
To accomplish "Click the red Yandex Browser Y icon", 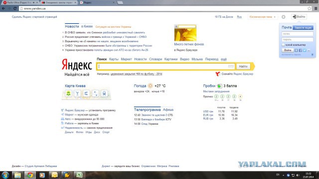I will click(x=218, y=74).
